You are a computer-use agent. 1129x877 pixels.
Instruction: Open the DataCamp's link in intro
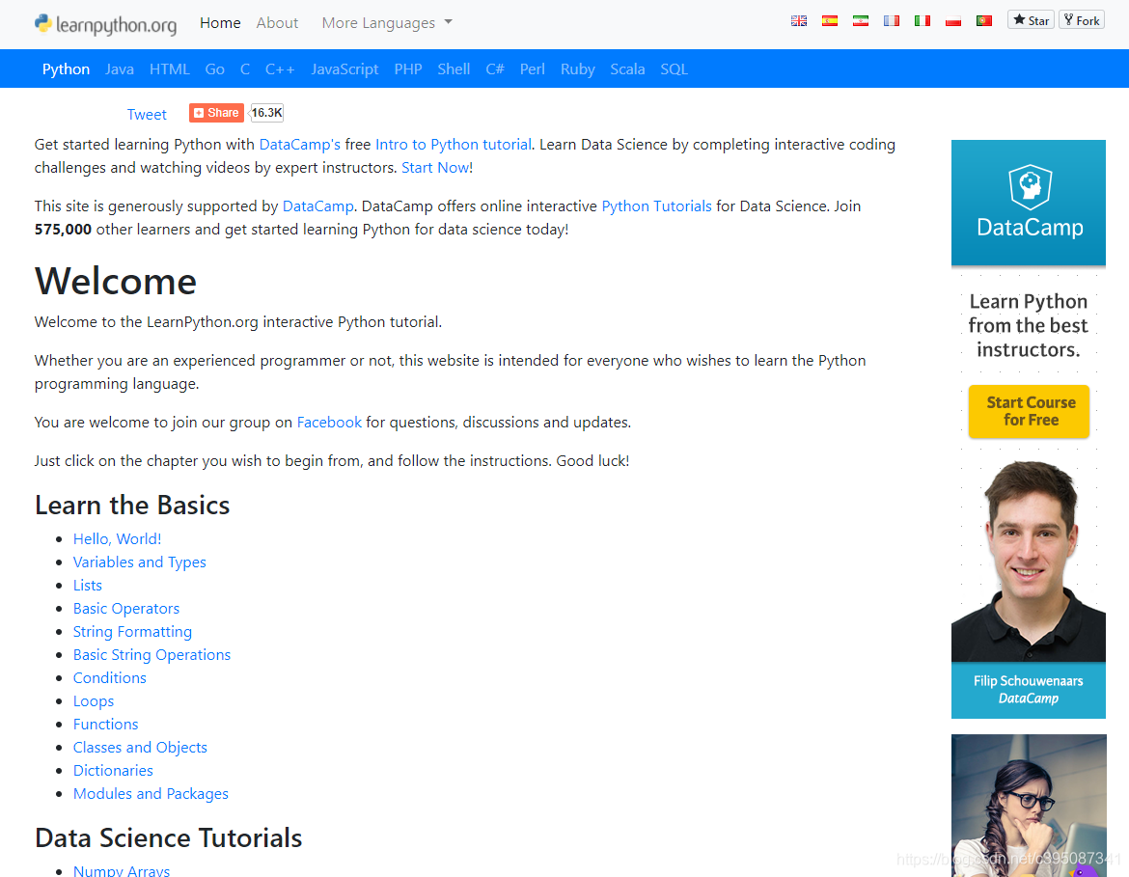[x=299, y=145]
